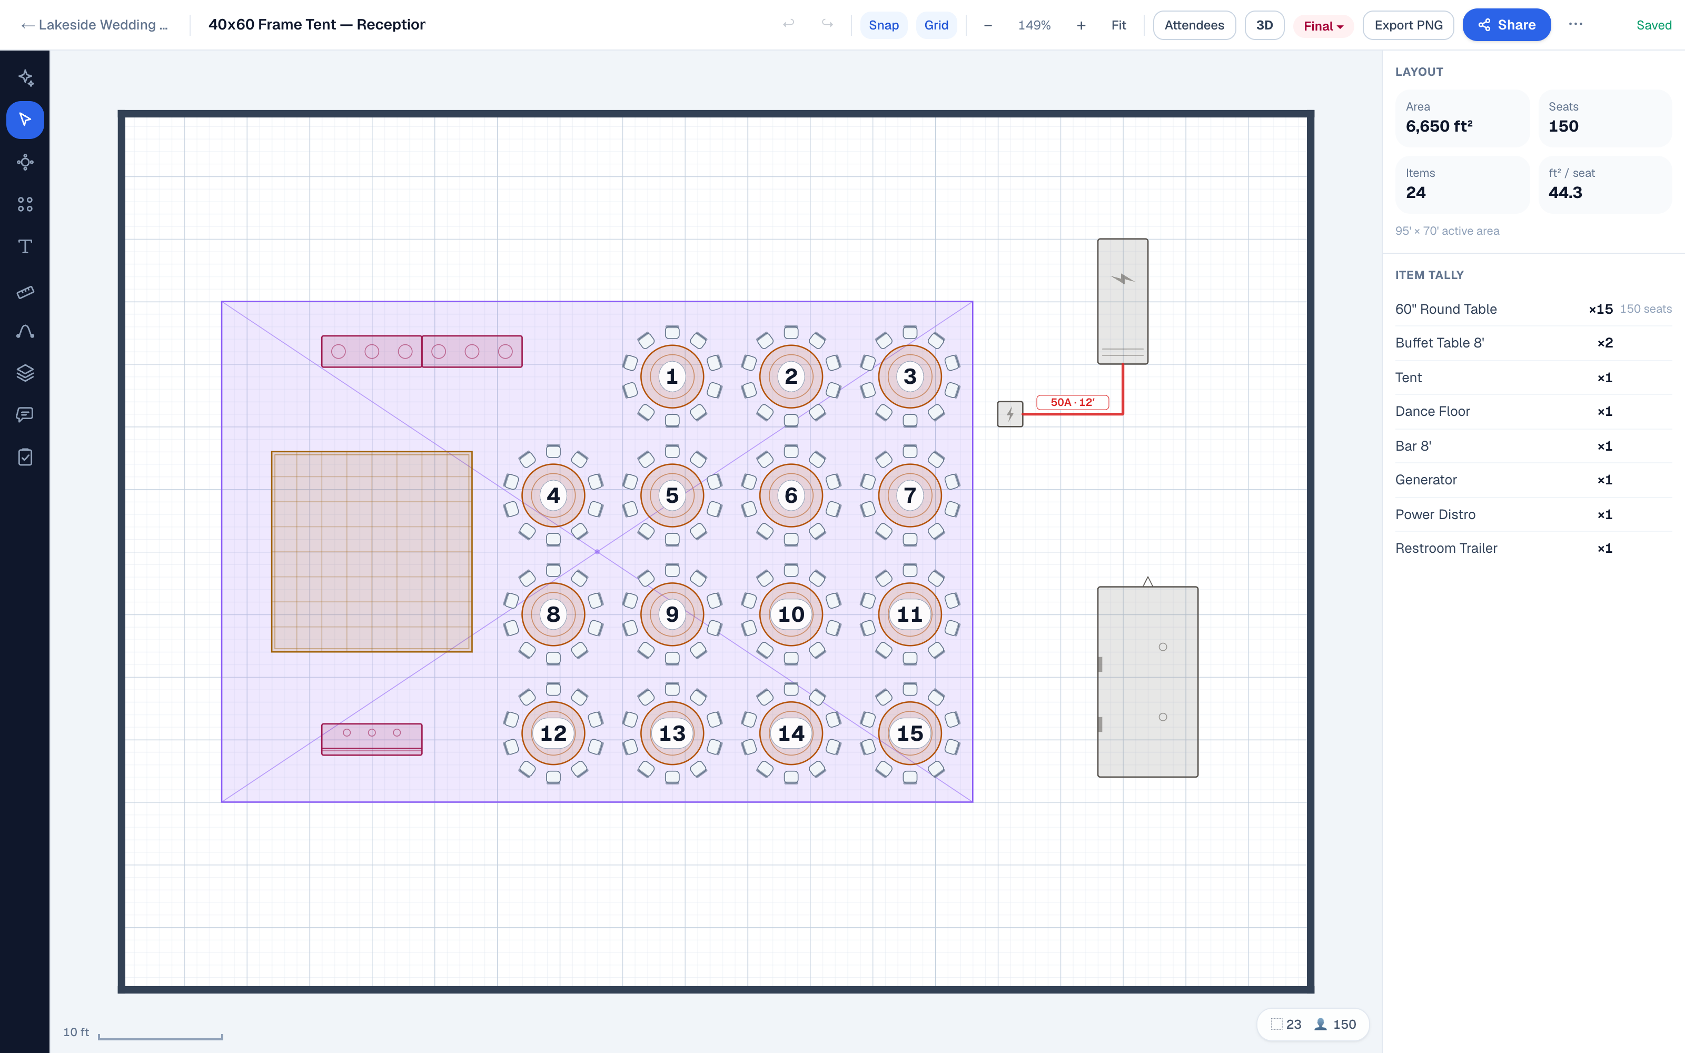This screenshot has height=1053, width=1685.
Task: Select round table 7
Action: (910, 495)
